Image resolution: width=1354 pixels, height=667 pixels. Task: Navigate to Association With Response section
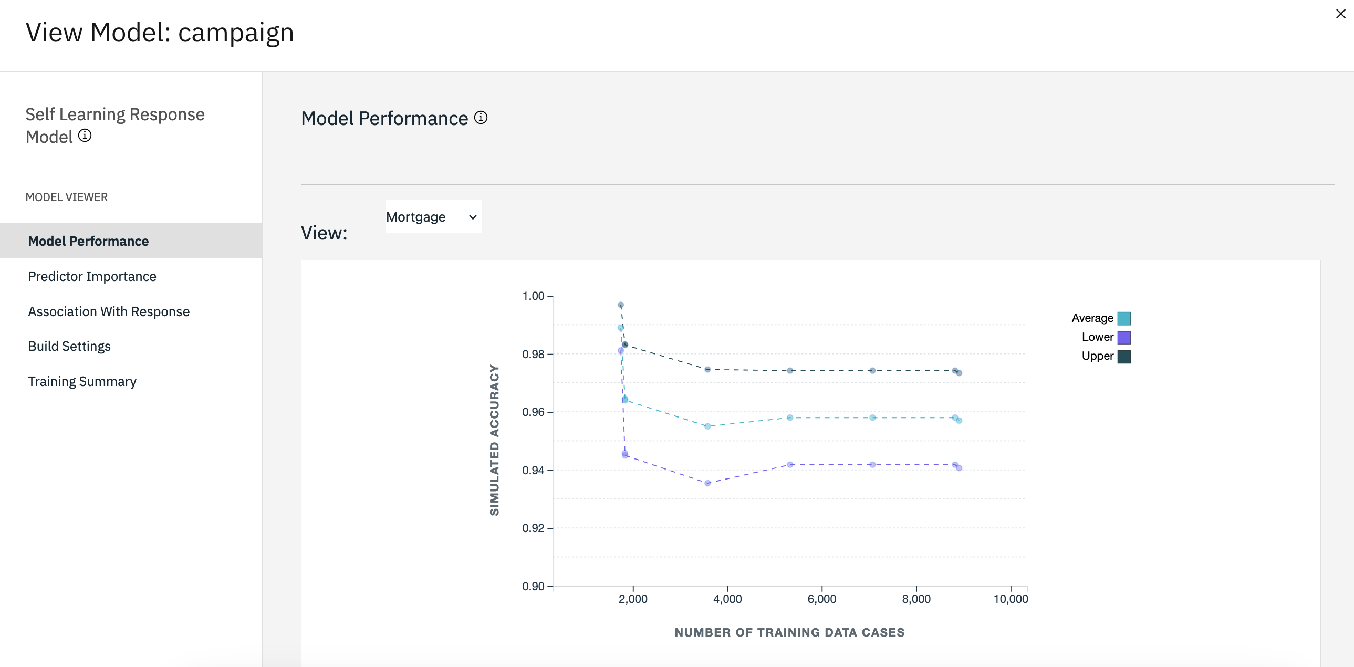point(110,311)
